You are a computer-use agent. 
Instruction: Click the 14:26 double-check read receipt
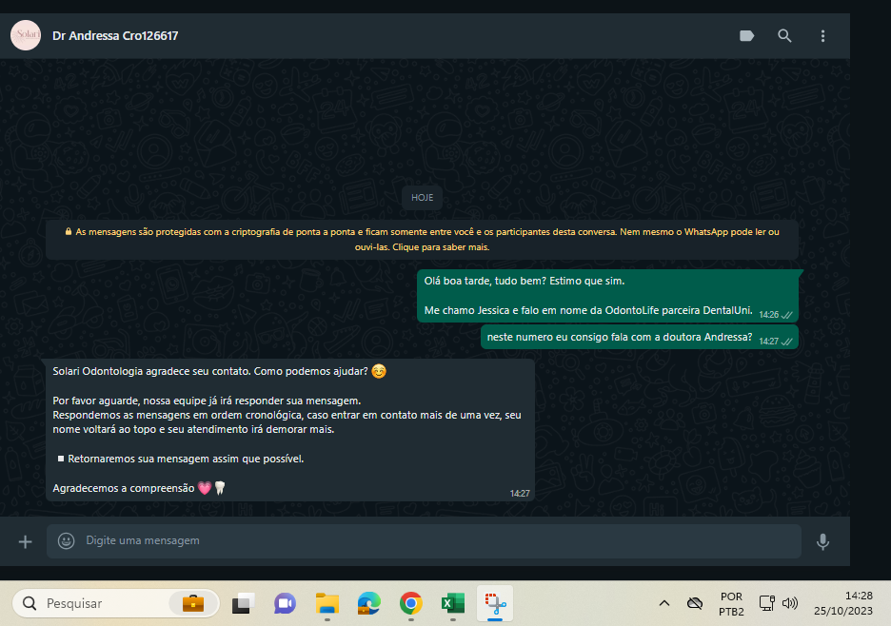pos(787,315)
